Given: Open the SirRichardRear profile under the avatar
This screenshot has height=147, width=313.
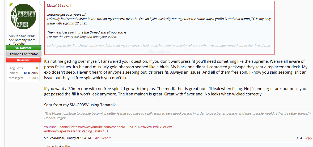Looking at the screenshot, I should pyautogui.click(x=22, y=36).
